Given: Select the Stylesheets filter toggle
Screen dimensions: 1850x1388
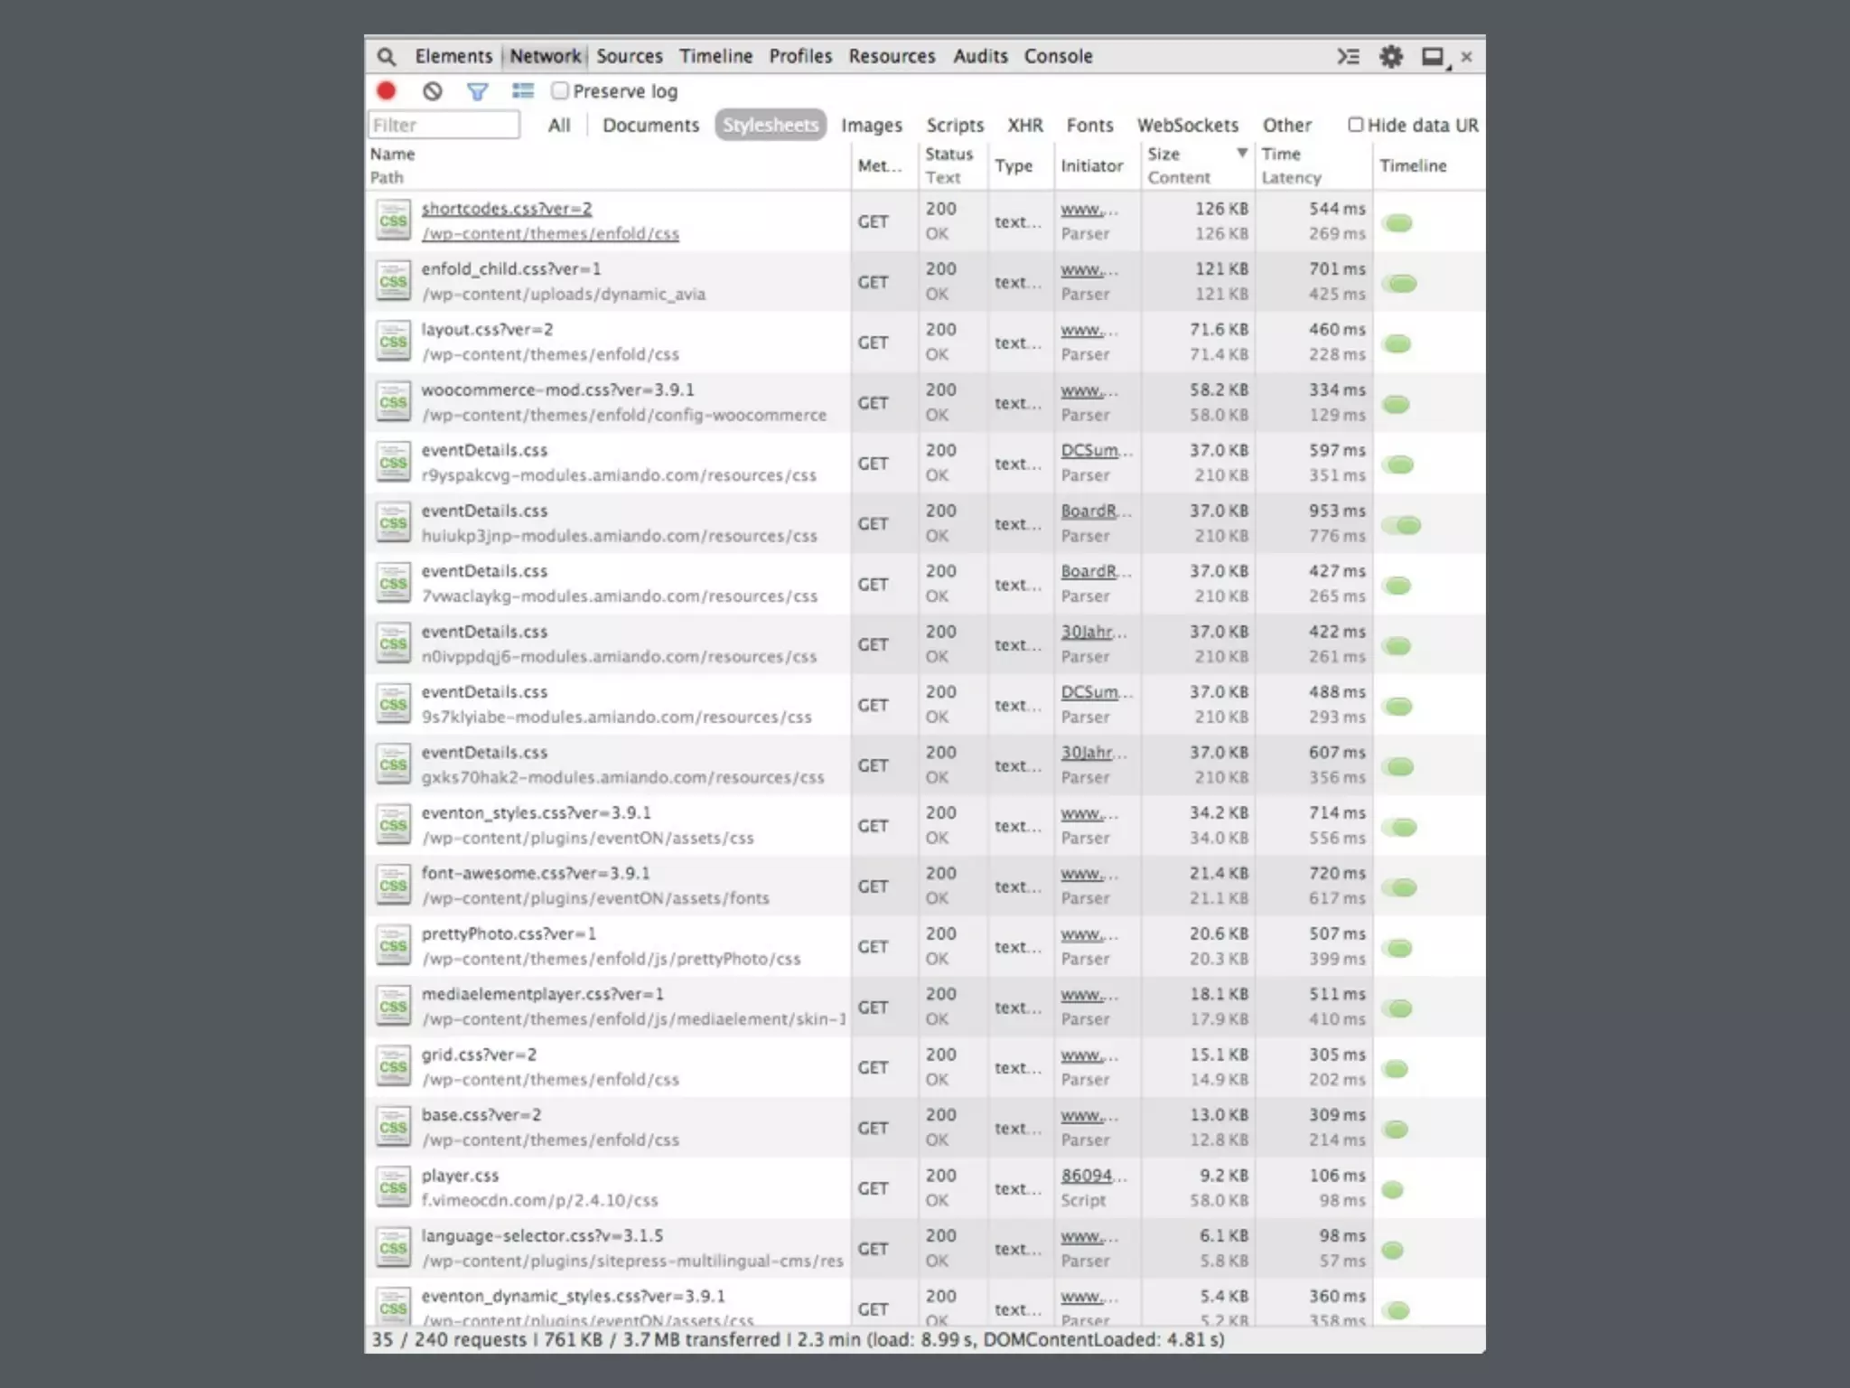Looking at the screenshot, I should pyautogui.click(x=771, y=125).
